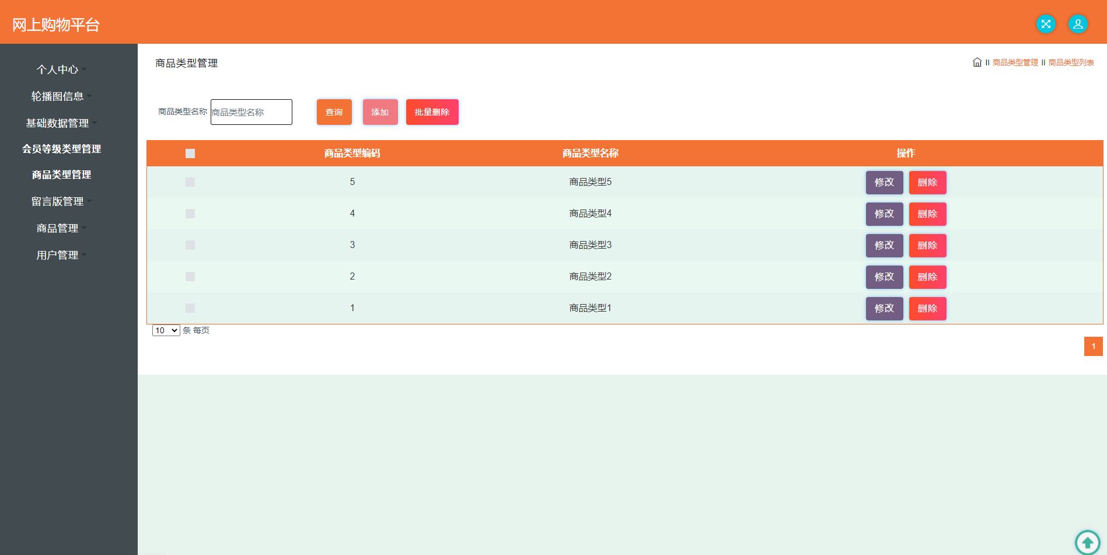Delete 商品类型3 with 删除 button

pos(927,245)
